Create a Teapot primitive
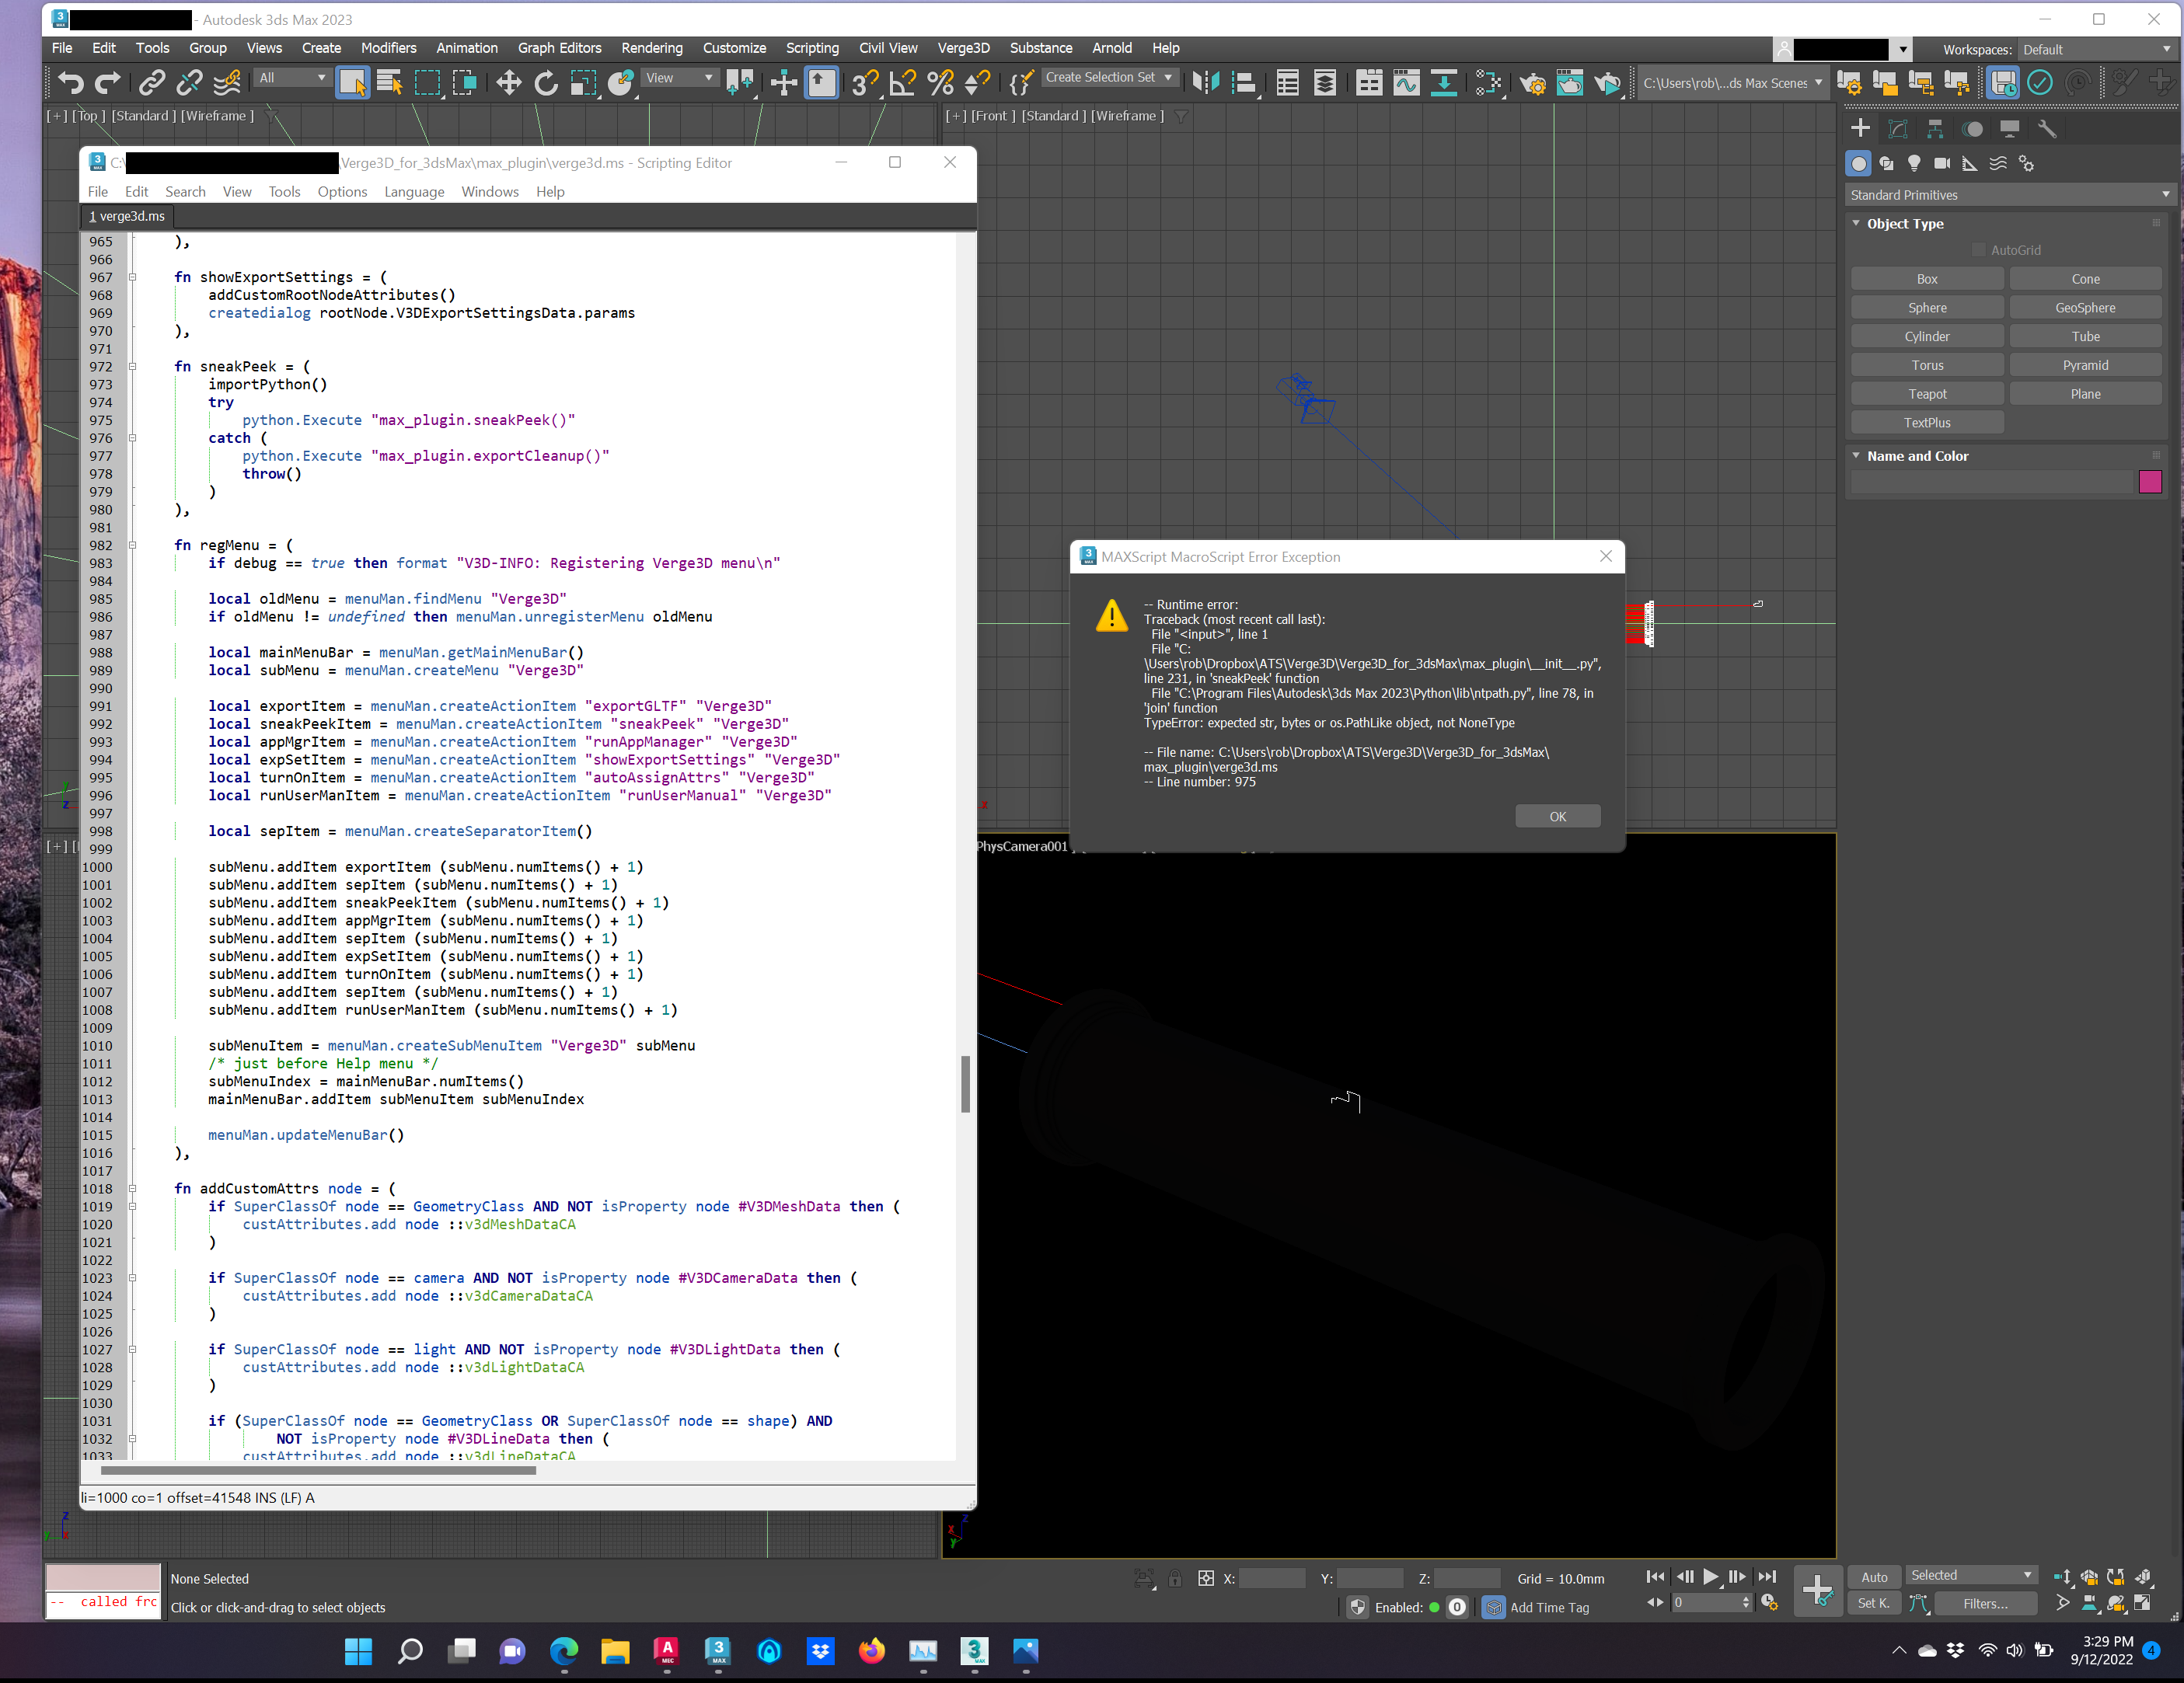The height and width of the screenshot is (1683, 2184). click(1926, 394)
